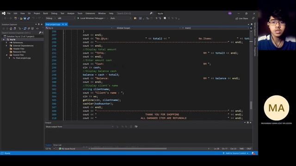Click the Sync/Refresh icon in Solution Explorer

point(25,29)
